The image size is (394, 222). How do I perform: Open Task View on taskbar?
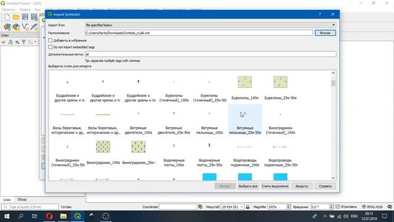(x=34, y=216)
